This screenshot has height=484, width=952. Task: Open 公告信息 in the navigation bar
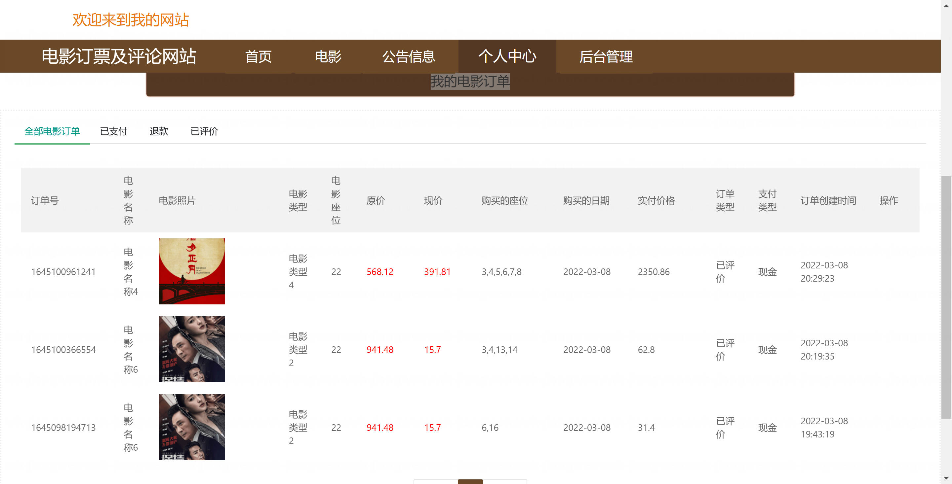pos(409,56)
